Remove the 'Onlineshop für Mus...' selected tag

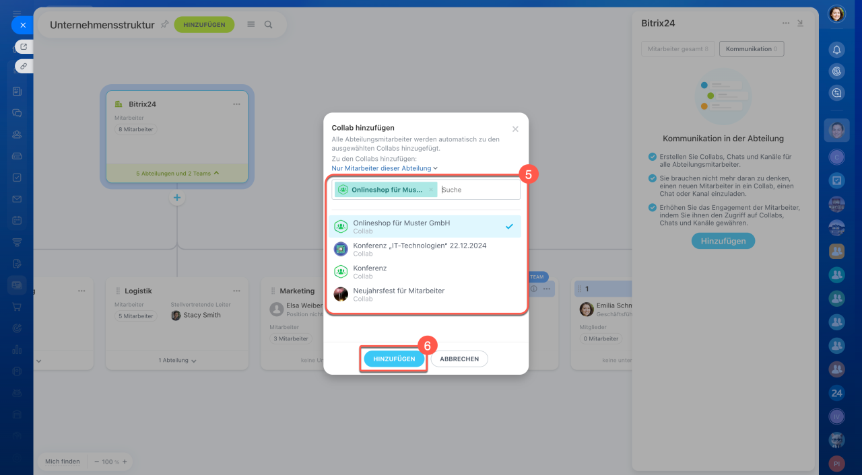(x=431, y=190)
